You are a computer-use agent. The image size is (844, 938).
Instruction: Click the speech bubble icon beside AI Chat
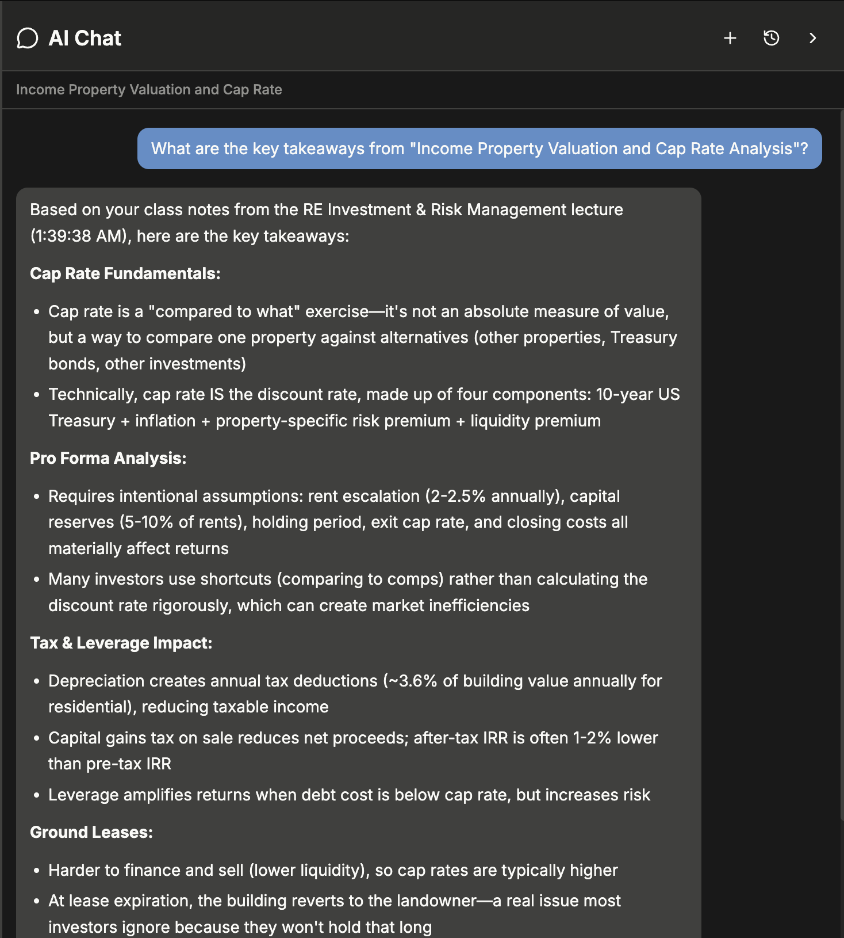click(x=28, y=38)
